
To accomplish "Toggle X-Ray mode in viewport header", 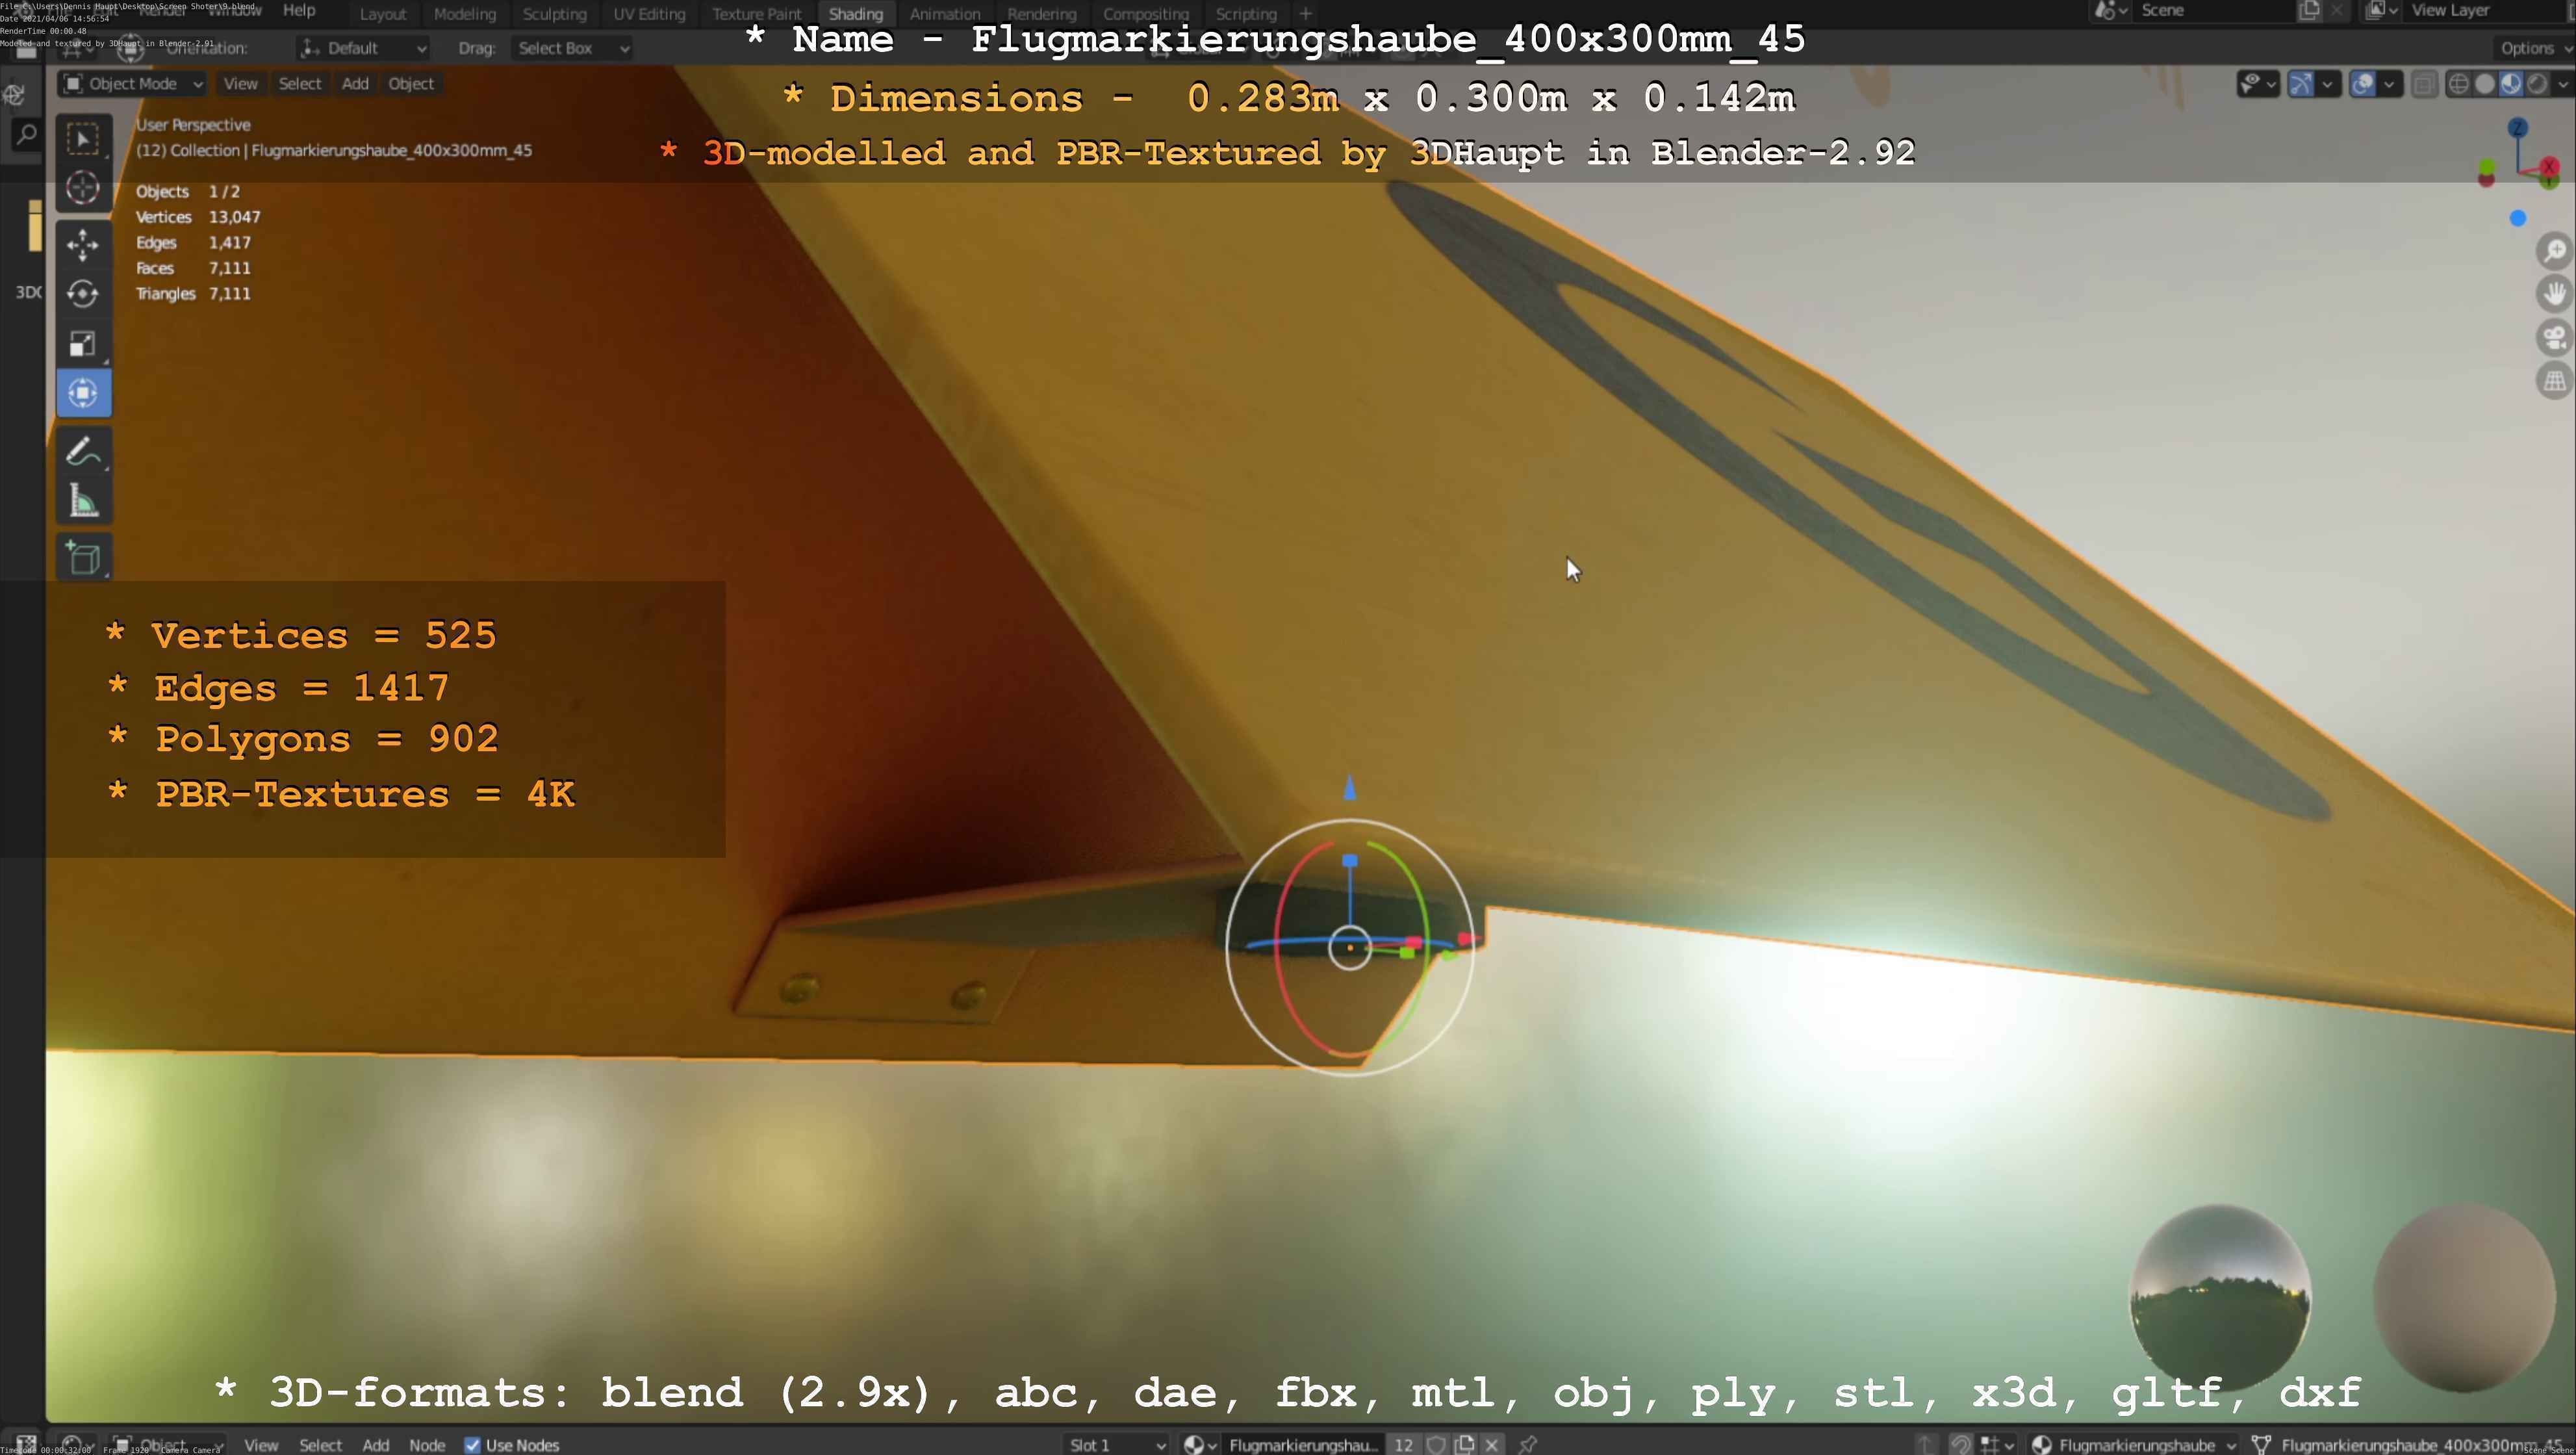I will click(x=2424, y=84).
